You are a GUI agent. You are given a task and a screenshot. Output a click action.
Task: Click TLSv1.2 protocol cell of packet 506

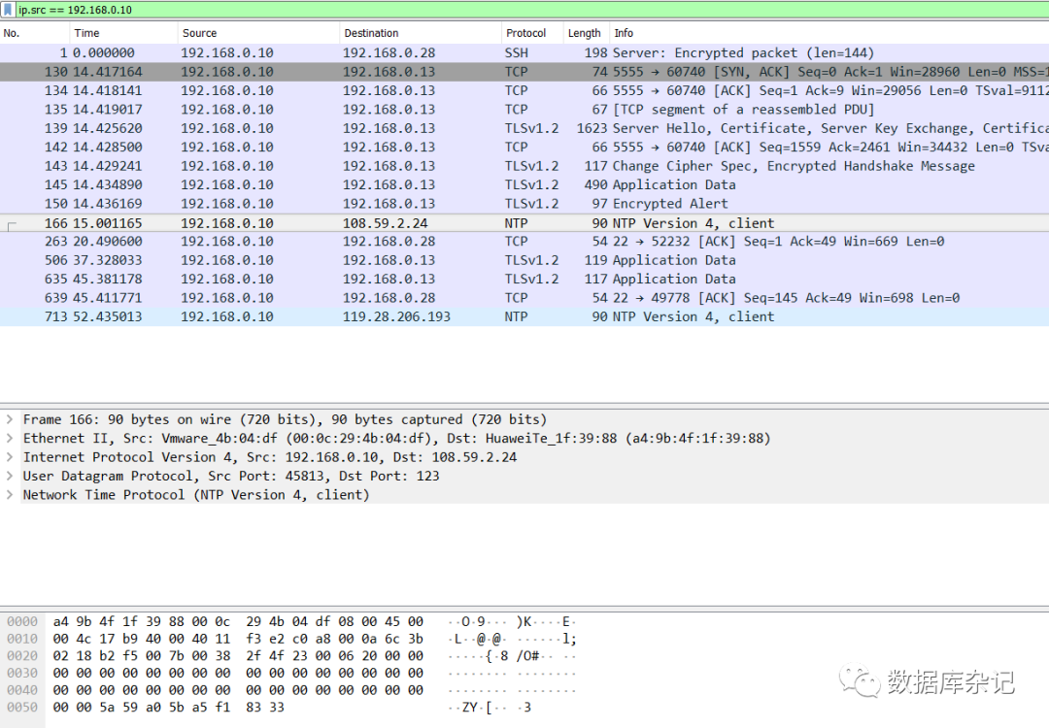coord(531,260)
